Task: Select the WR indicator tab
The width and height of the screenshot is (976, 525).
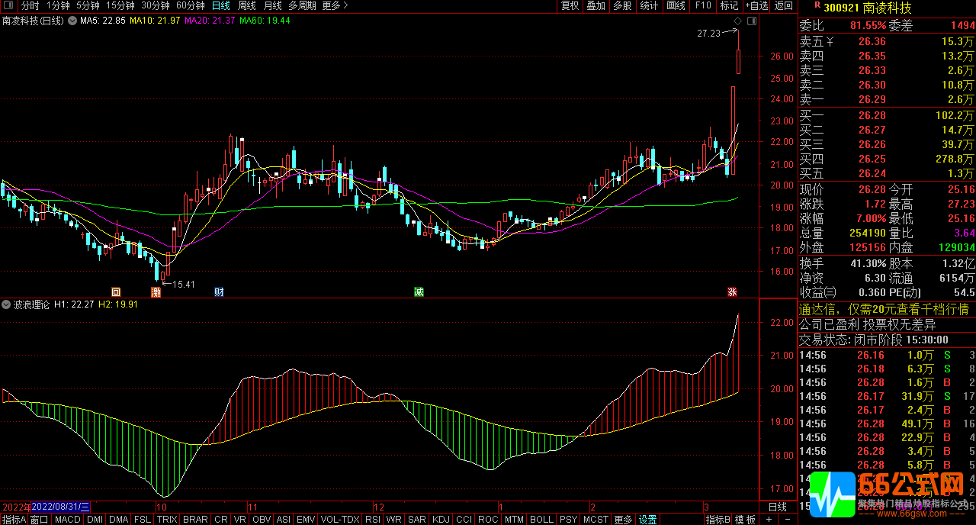Action: tap(394, 520)
